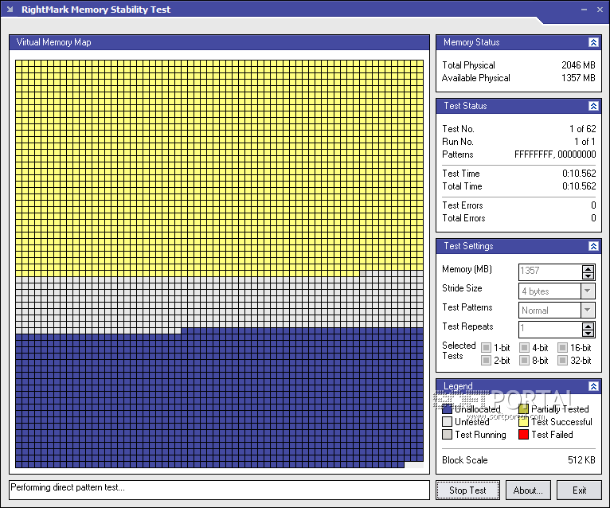The image size is (610, 508).
Task: Toggle the 32-bit test checkbox
Action: [562, 361]
